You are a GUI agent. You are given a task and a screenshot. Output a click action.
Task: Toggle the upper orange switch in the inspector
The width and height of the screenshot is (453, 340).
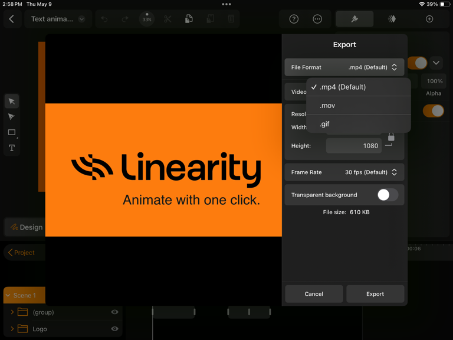click(x=418, y=63)
